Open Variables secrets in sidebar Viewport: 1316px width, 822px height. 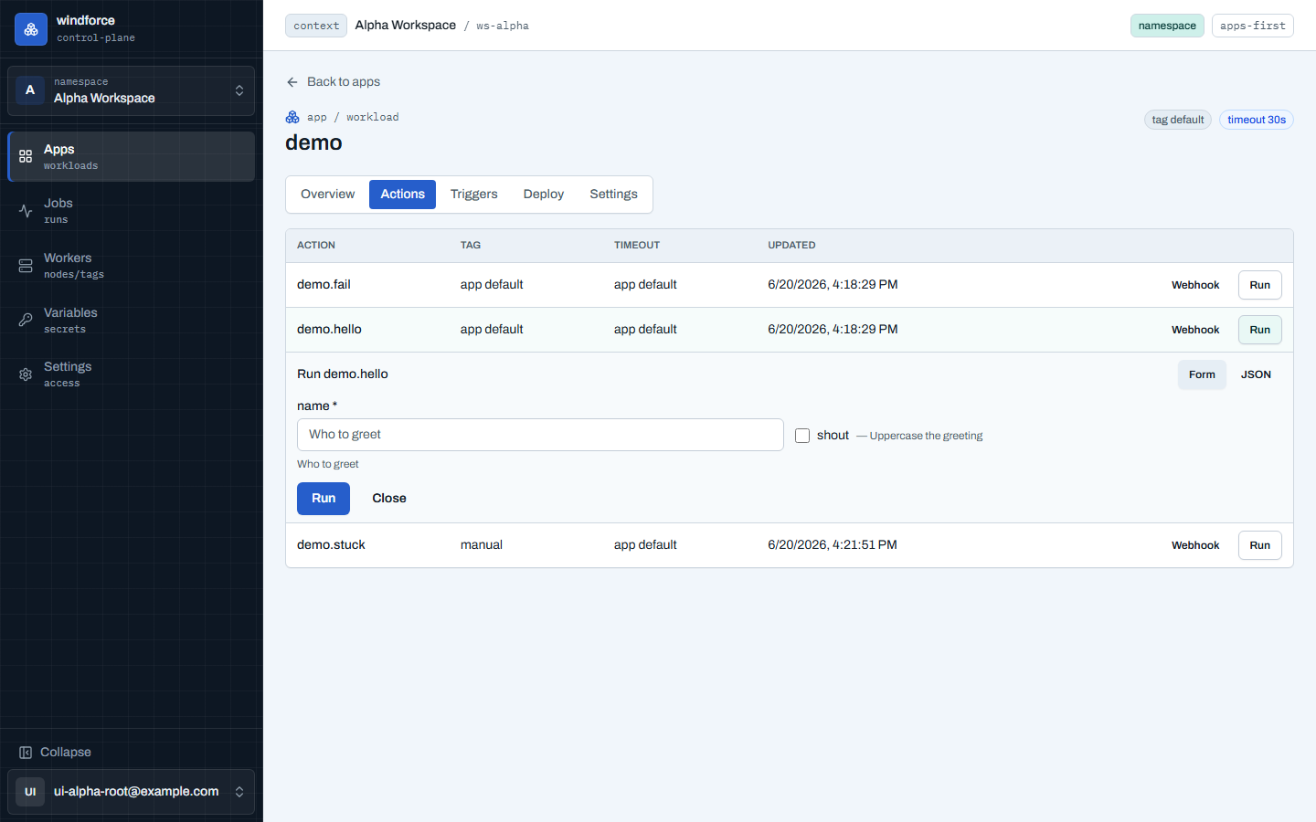pos(132,320)
